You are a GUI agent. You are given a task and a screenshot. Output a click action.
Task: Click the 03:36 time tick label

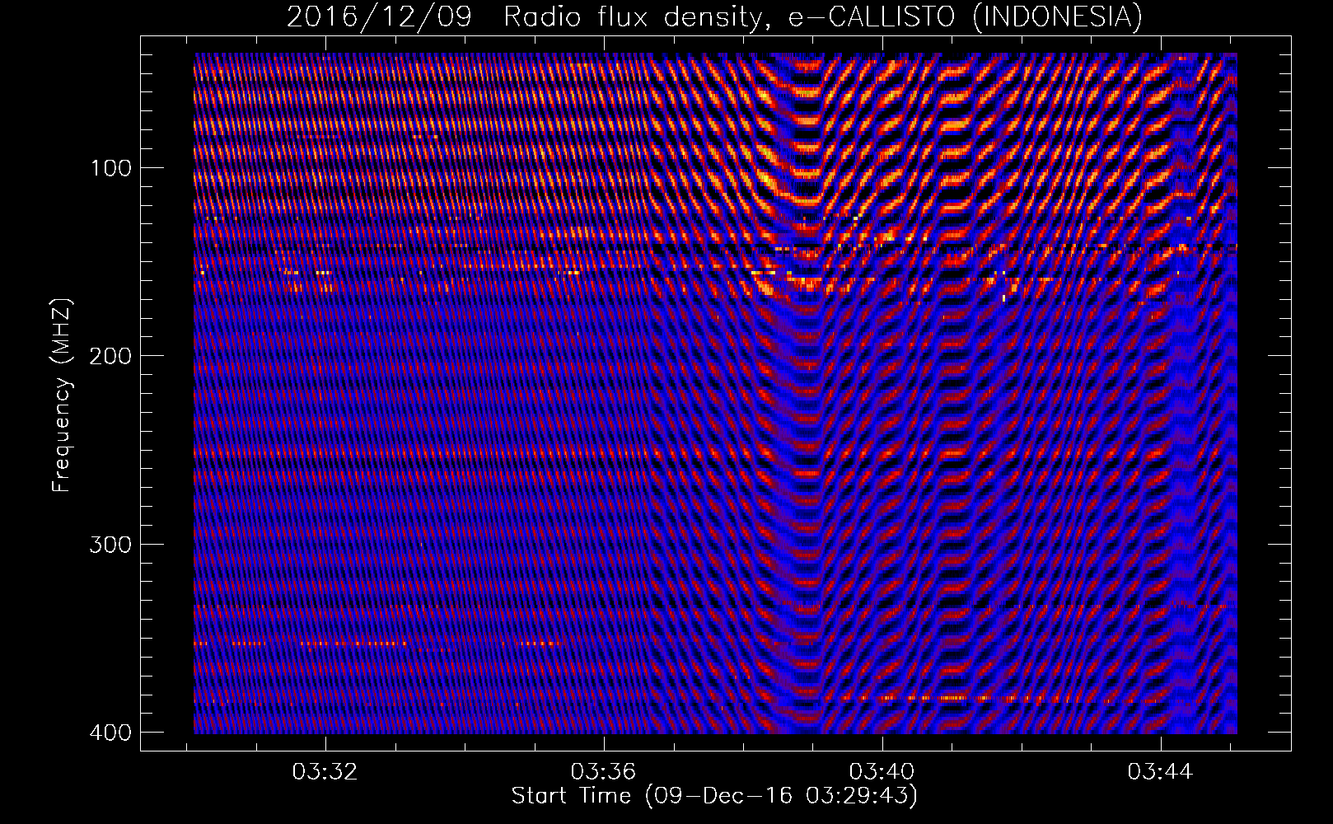604,772
